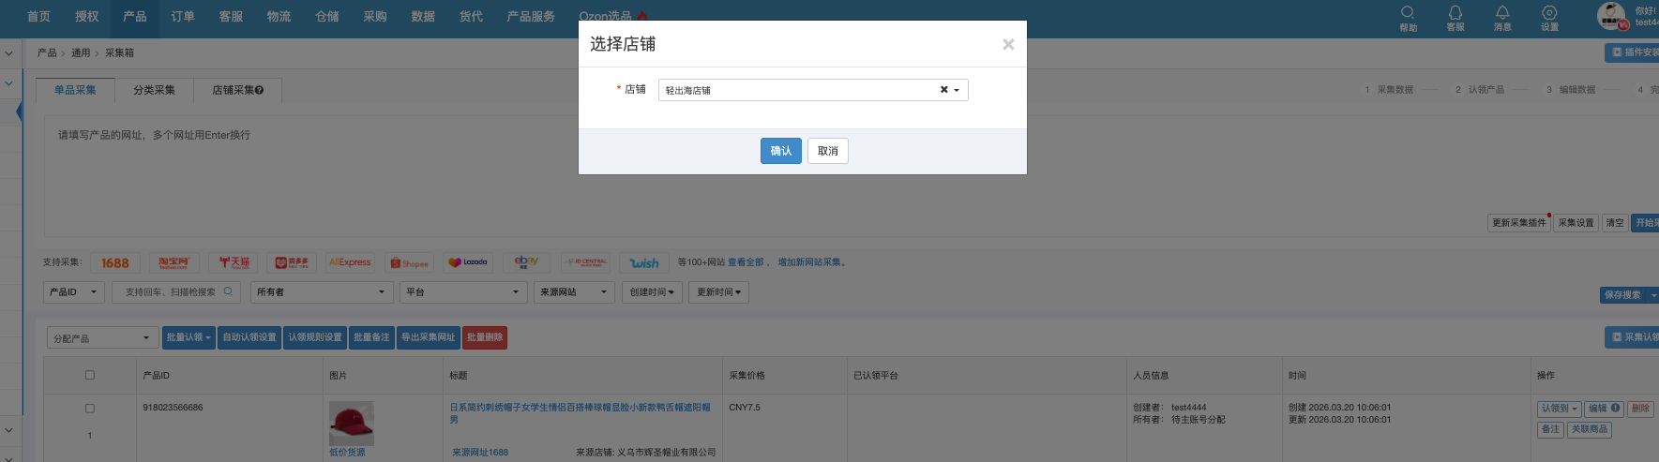Open the 消息 notification bell
The width and height of the screenshot is (1659, 462).
pyautogui.click(x=1502, y=13)
